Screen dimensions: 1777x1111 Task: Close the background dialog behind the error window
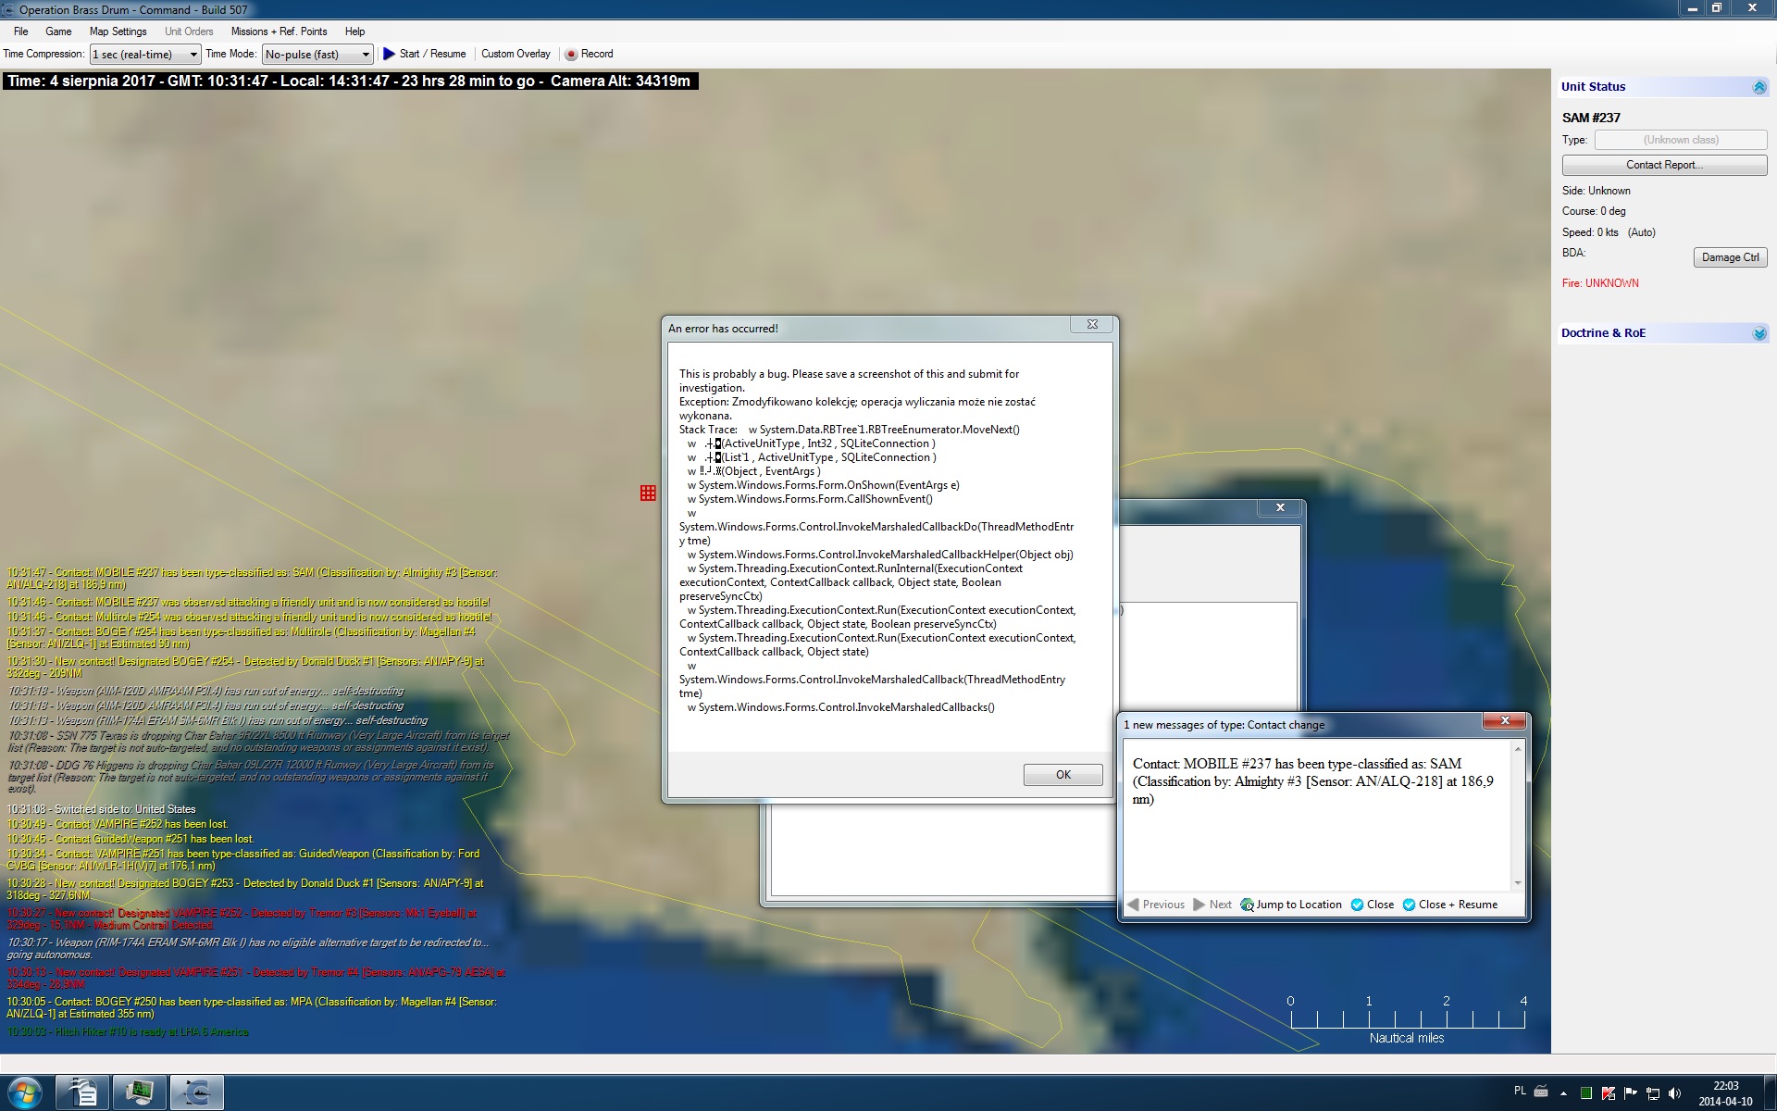point(1281,507)
